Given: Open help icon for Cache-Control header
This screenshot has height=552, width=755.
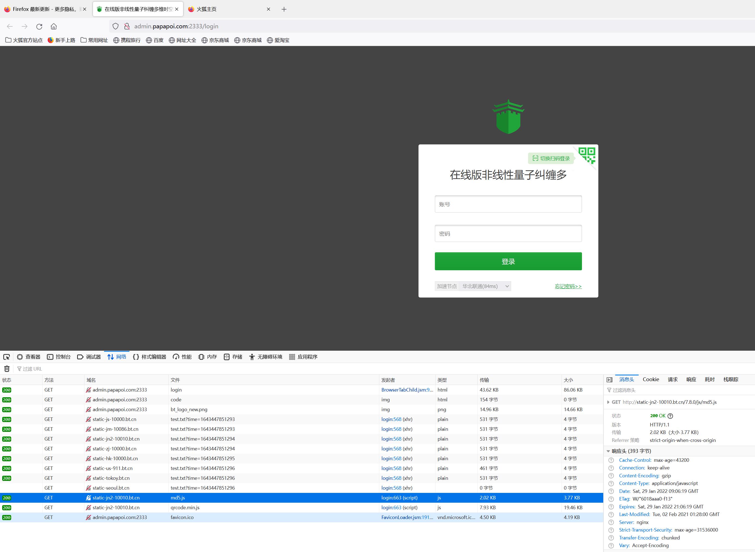Looking at the screenshot, I should pyautogui.click(x=611, y=460).
